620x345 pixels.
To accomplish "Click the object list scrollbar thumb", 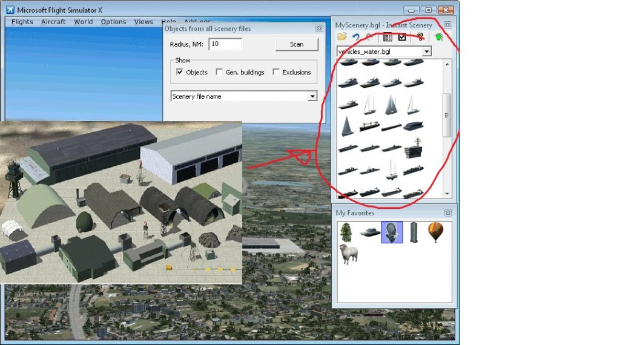I will tap(447, 115).
